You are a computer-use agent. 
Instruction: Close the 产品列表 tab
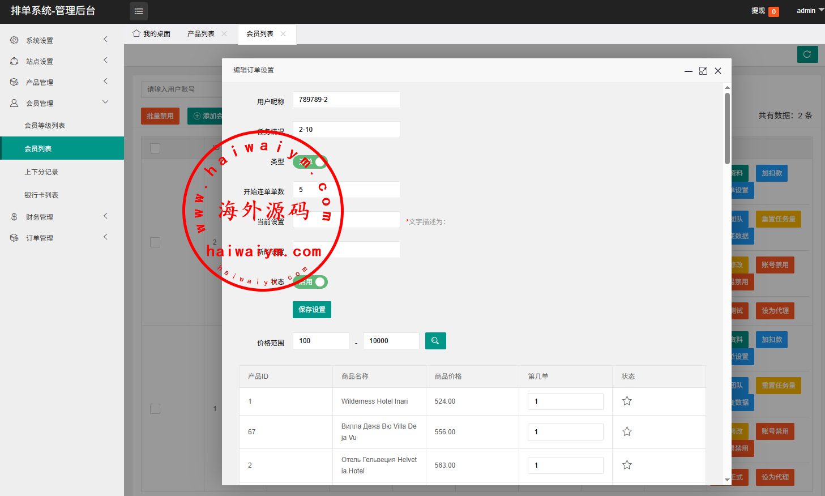(x=224, y=34)
